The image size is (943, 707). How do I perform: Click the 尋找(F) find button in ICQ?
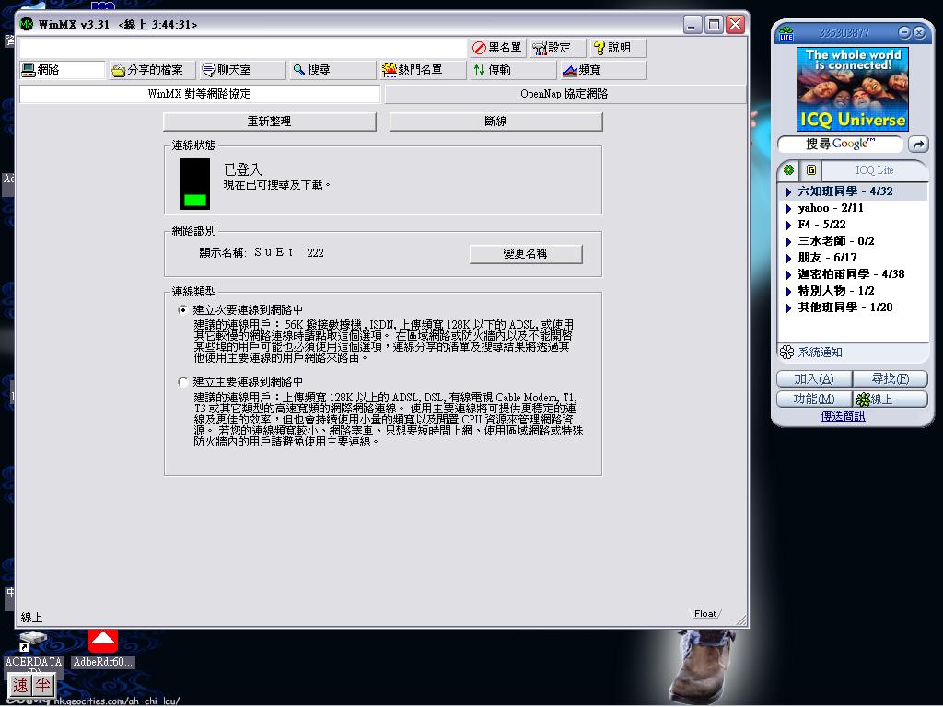click(x=891, y=378)
